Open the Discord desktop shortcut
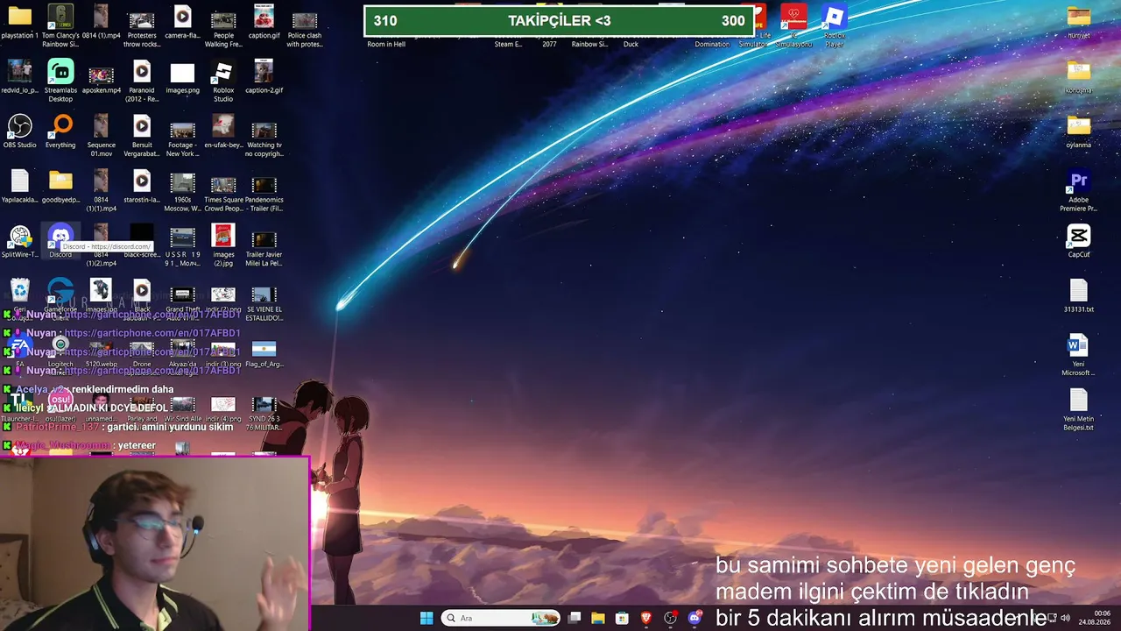This screenshot has height=631, width=1121. point(60,241)
